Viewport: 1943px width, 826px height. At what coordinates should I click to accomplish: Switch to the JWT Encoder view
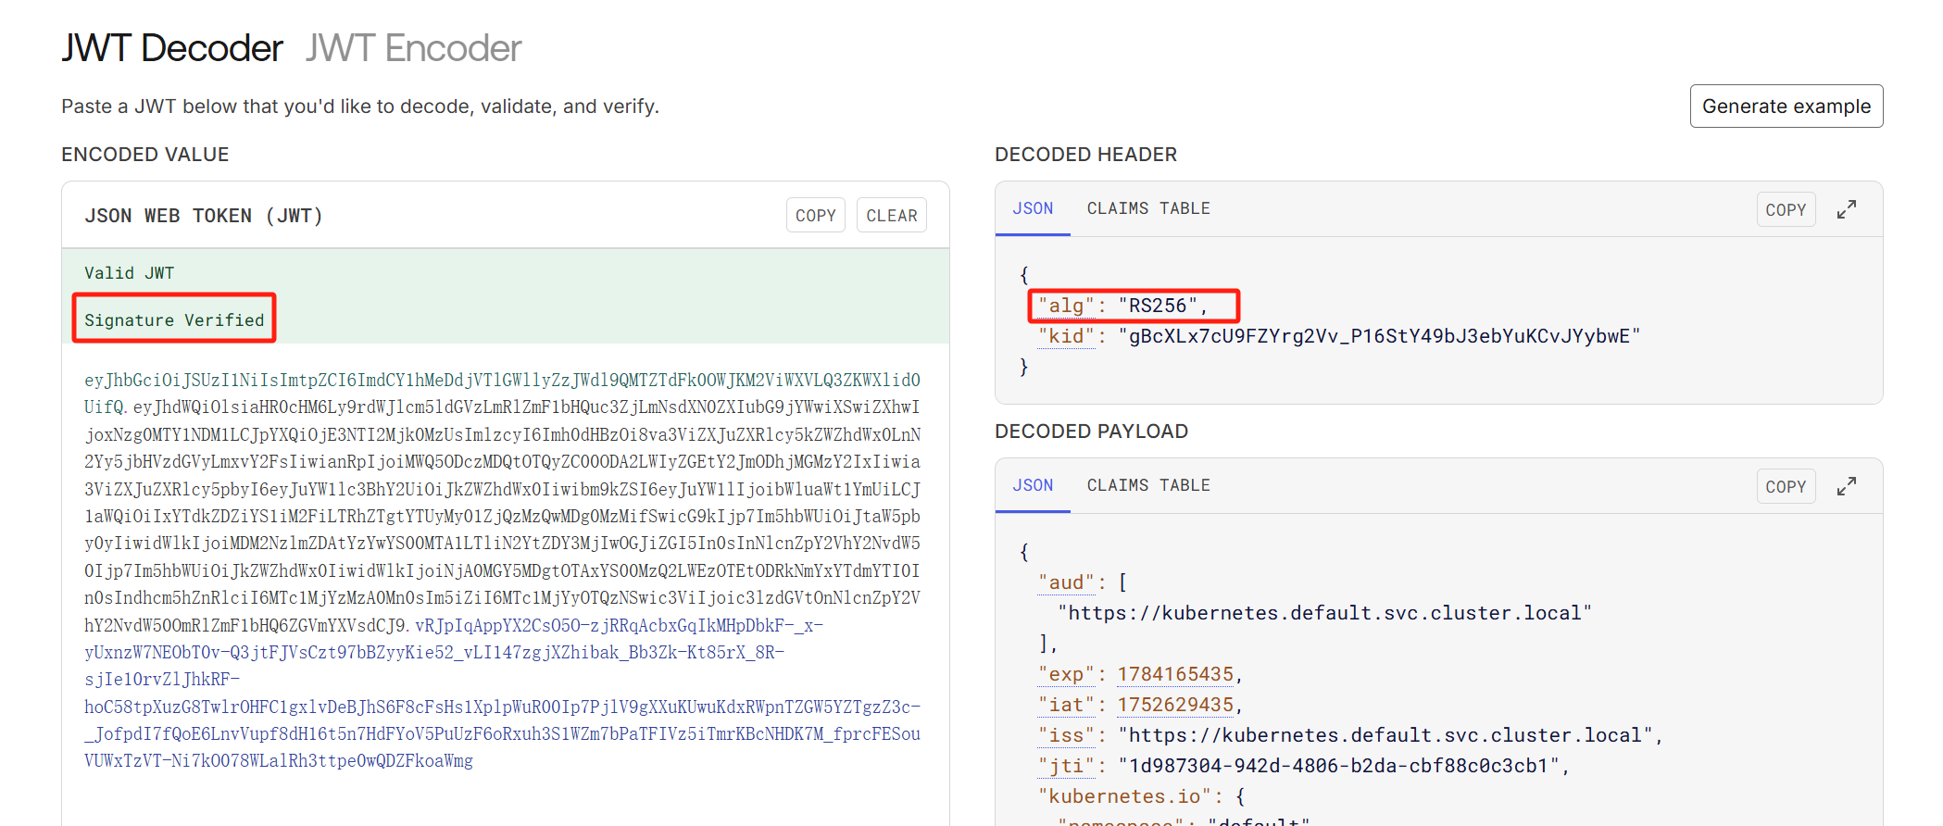(413, 48)
